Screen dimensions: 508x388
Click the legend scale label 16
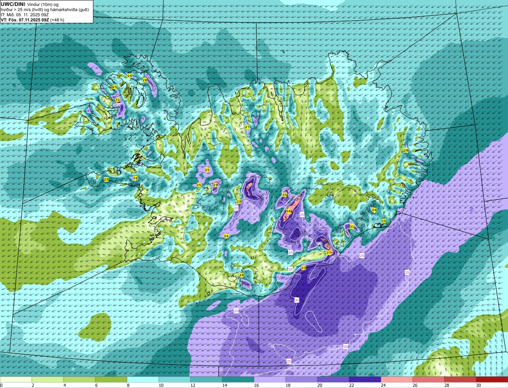click(256, 385)
